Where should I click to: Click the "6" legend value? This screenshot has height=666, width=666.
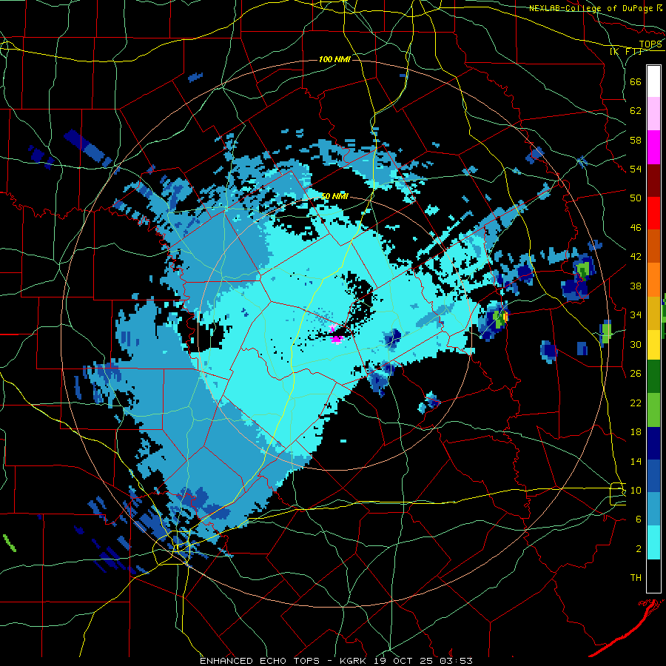[x=638, y=519]
